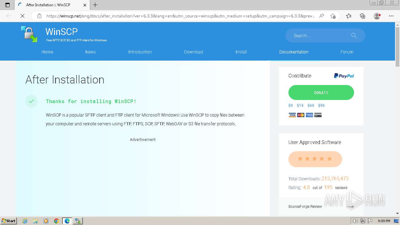Screen dimensions: 400x225
Task: Choose the $49 donation link
Action: (311, 106)
